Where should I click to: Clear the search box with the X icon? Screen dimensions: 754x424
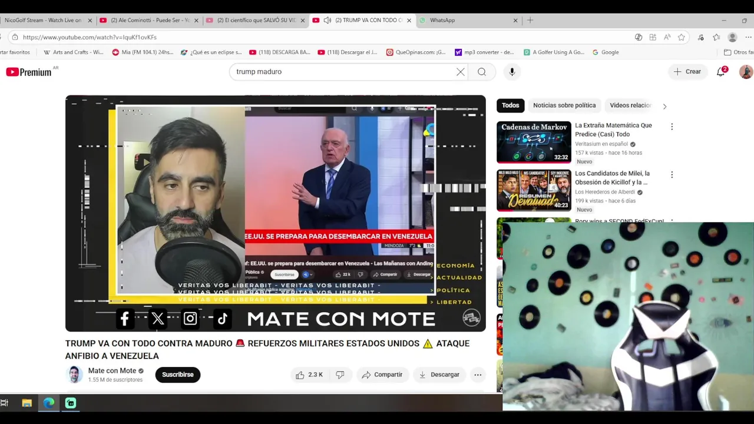(x=461, y=72)
